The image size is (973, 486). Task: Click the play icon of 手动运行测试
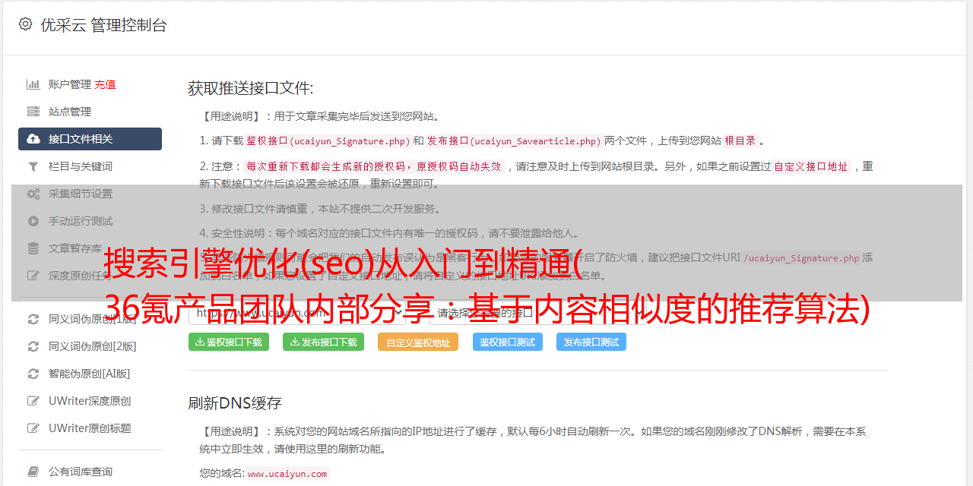click(33, 221)
